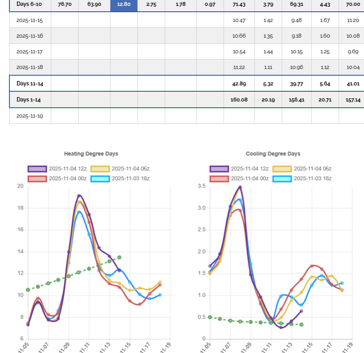
Task: Toggle 2025-11-03 18z label in Cooling Degree Days legend
Action: point(312,179)
